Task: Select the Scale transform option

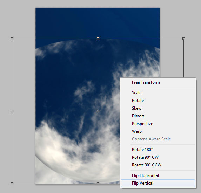Action: pyautogui.click(x=158, y=93)
